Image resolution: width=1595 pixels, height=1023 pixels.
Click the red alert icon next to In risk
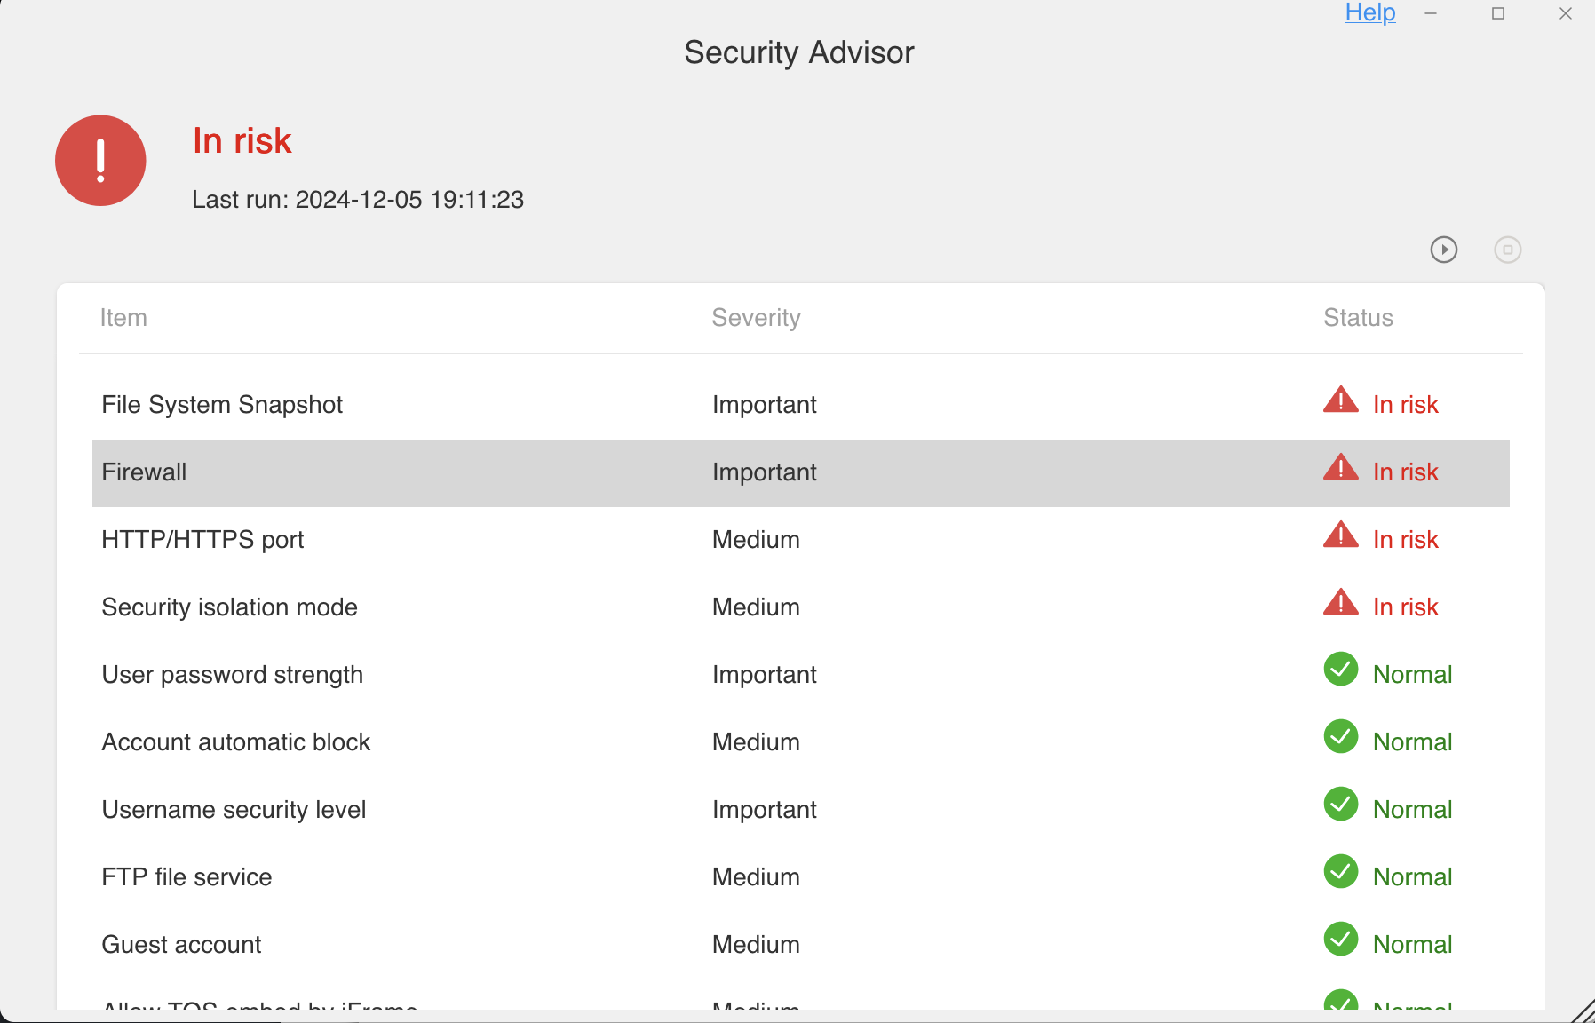click(x=99, y=160)
